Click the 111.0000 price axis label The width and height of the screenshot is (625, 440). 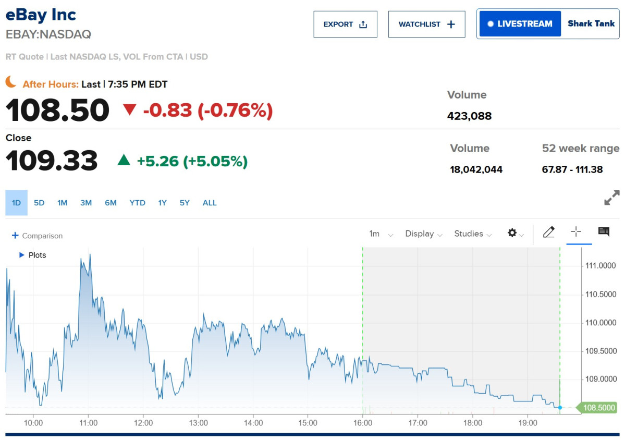click(x=601, y=265)
